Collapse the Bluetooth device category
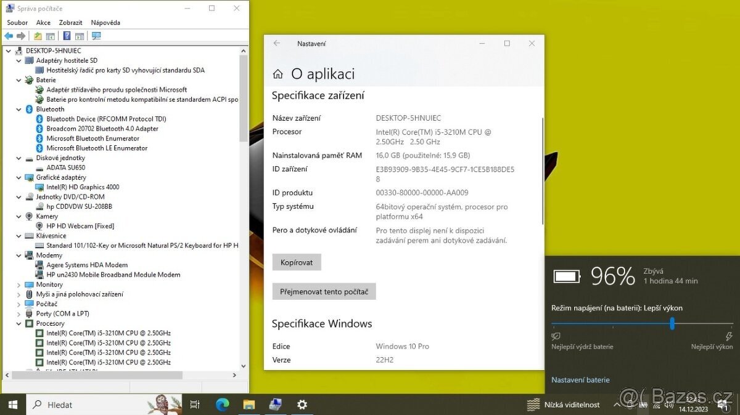Image resolution: width=740 pixels, height=415 pixels. coord(18,109)
